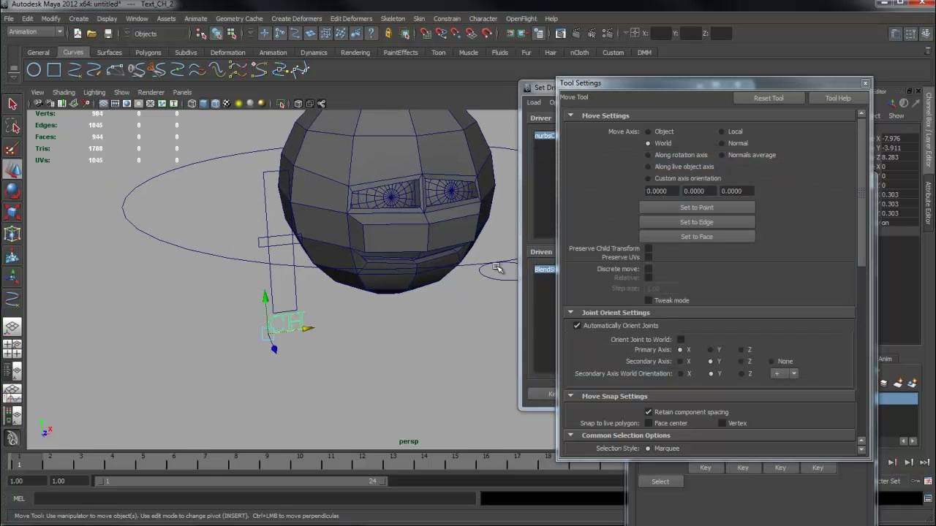
Task: Click the New Scene icon
Action: (78, 33)
